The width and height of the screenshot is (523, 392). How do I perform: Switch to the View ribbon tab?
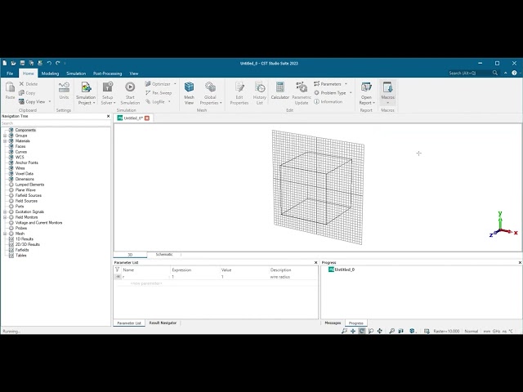point(134,73)
